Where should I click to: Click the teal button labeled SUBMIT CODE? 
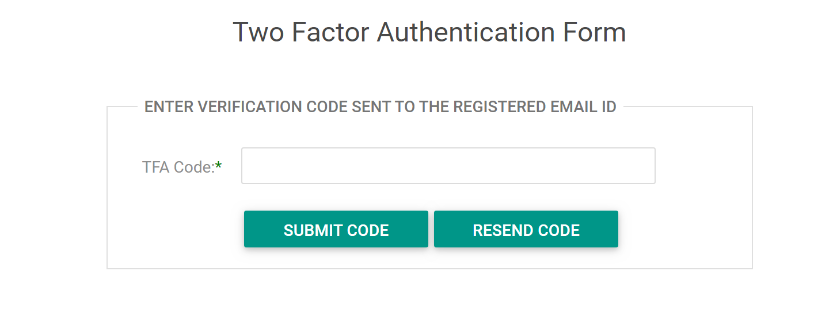[x=336, y=229]
